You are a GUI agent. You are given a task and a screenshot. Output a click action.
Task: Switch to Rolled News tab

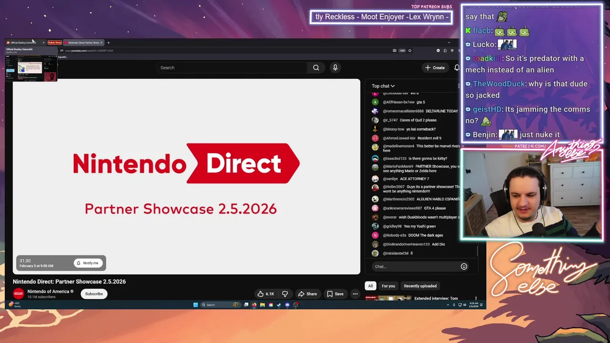pyautogui.click(x=55, y=42)
